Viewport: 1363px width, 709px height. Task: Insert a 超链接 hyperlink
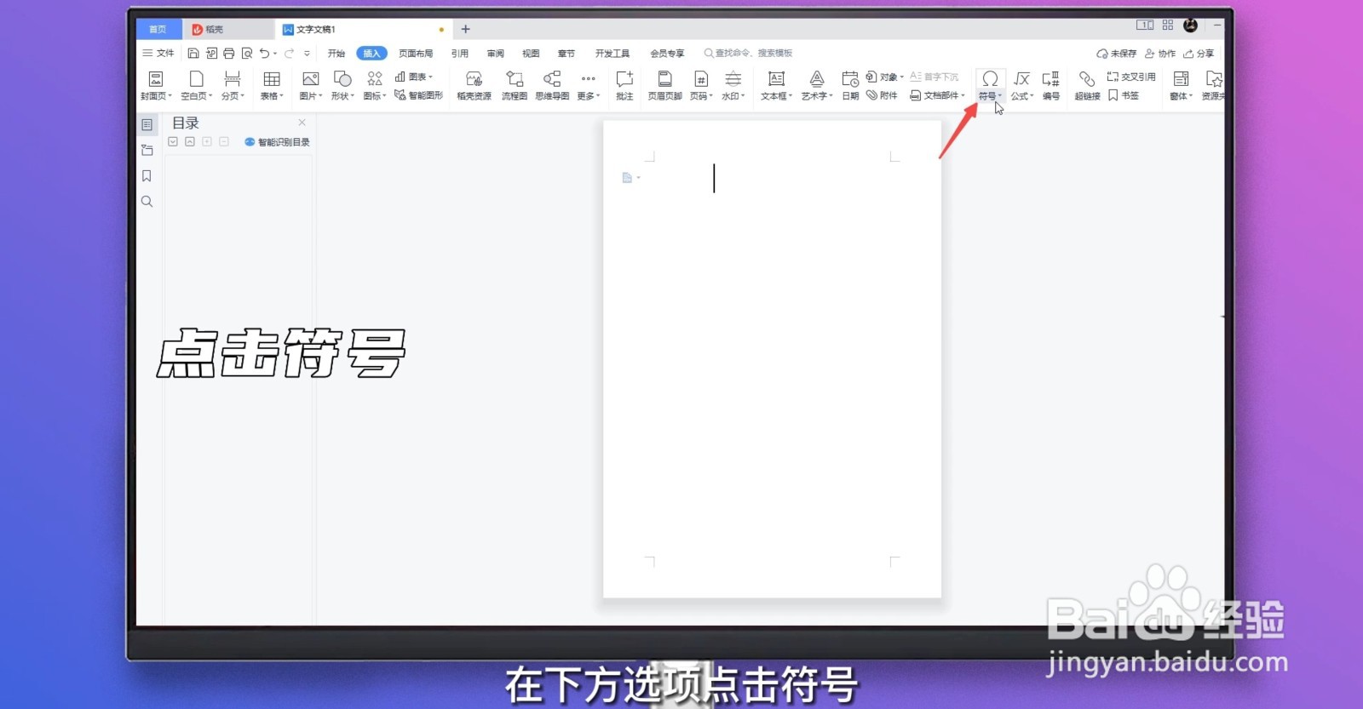click(x=1087, y=85)
